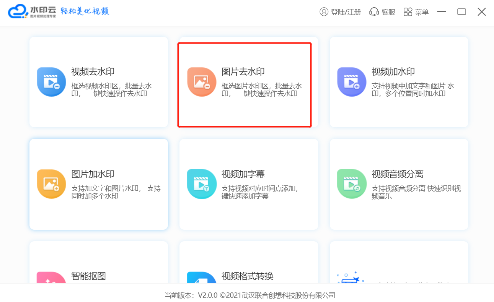This screenshot has width=494, height=302.
Task: Click the user avatar icon beside 登陆/注册
Action: coord(324,12)
